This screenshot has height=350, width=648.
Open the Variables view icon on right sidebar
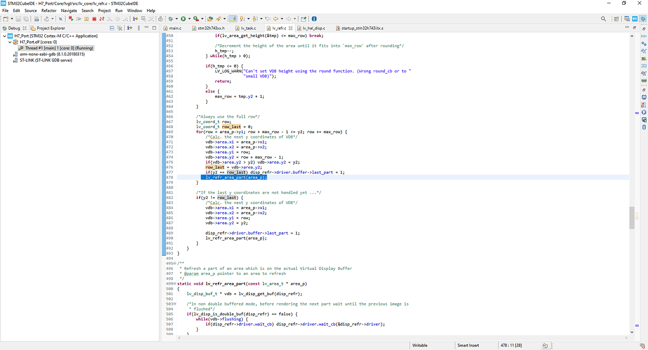click(x=644, y=37)
